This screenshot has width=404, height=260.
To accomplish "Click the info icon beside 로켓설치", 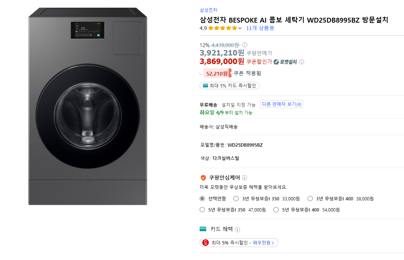I will 301,62.
